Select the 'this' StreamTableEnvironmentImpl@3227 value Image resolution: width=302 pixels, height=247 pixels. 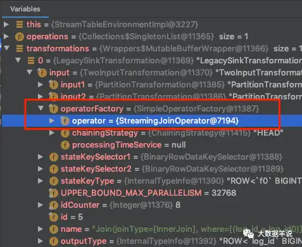pyautogui.click(x=125, y=25)
